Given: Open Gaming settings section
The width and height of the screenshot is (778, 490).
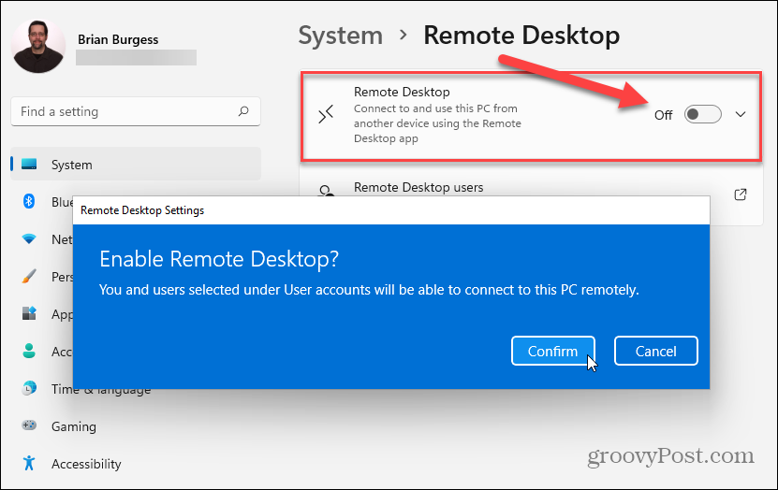Looking at the screenshot, I should (x=75, y=426).
